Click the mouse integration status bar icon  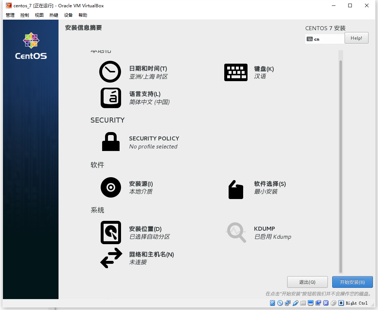(x=333, y=303)
